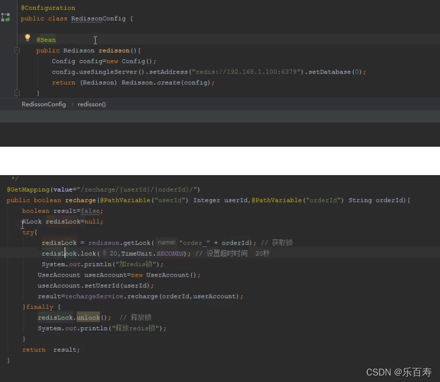Click the yellow light bulb intention icon
Screen dimensions: 440x382
pyautogui.click(x=27, y=38)
